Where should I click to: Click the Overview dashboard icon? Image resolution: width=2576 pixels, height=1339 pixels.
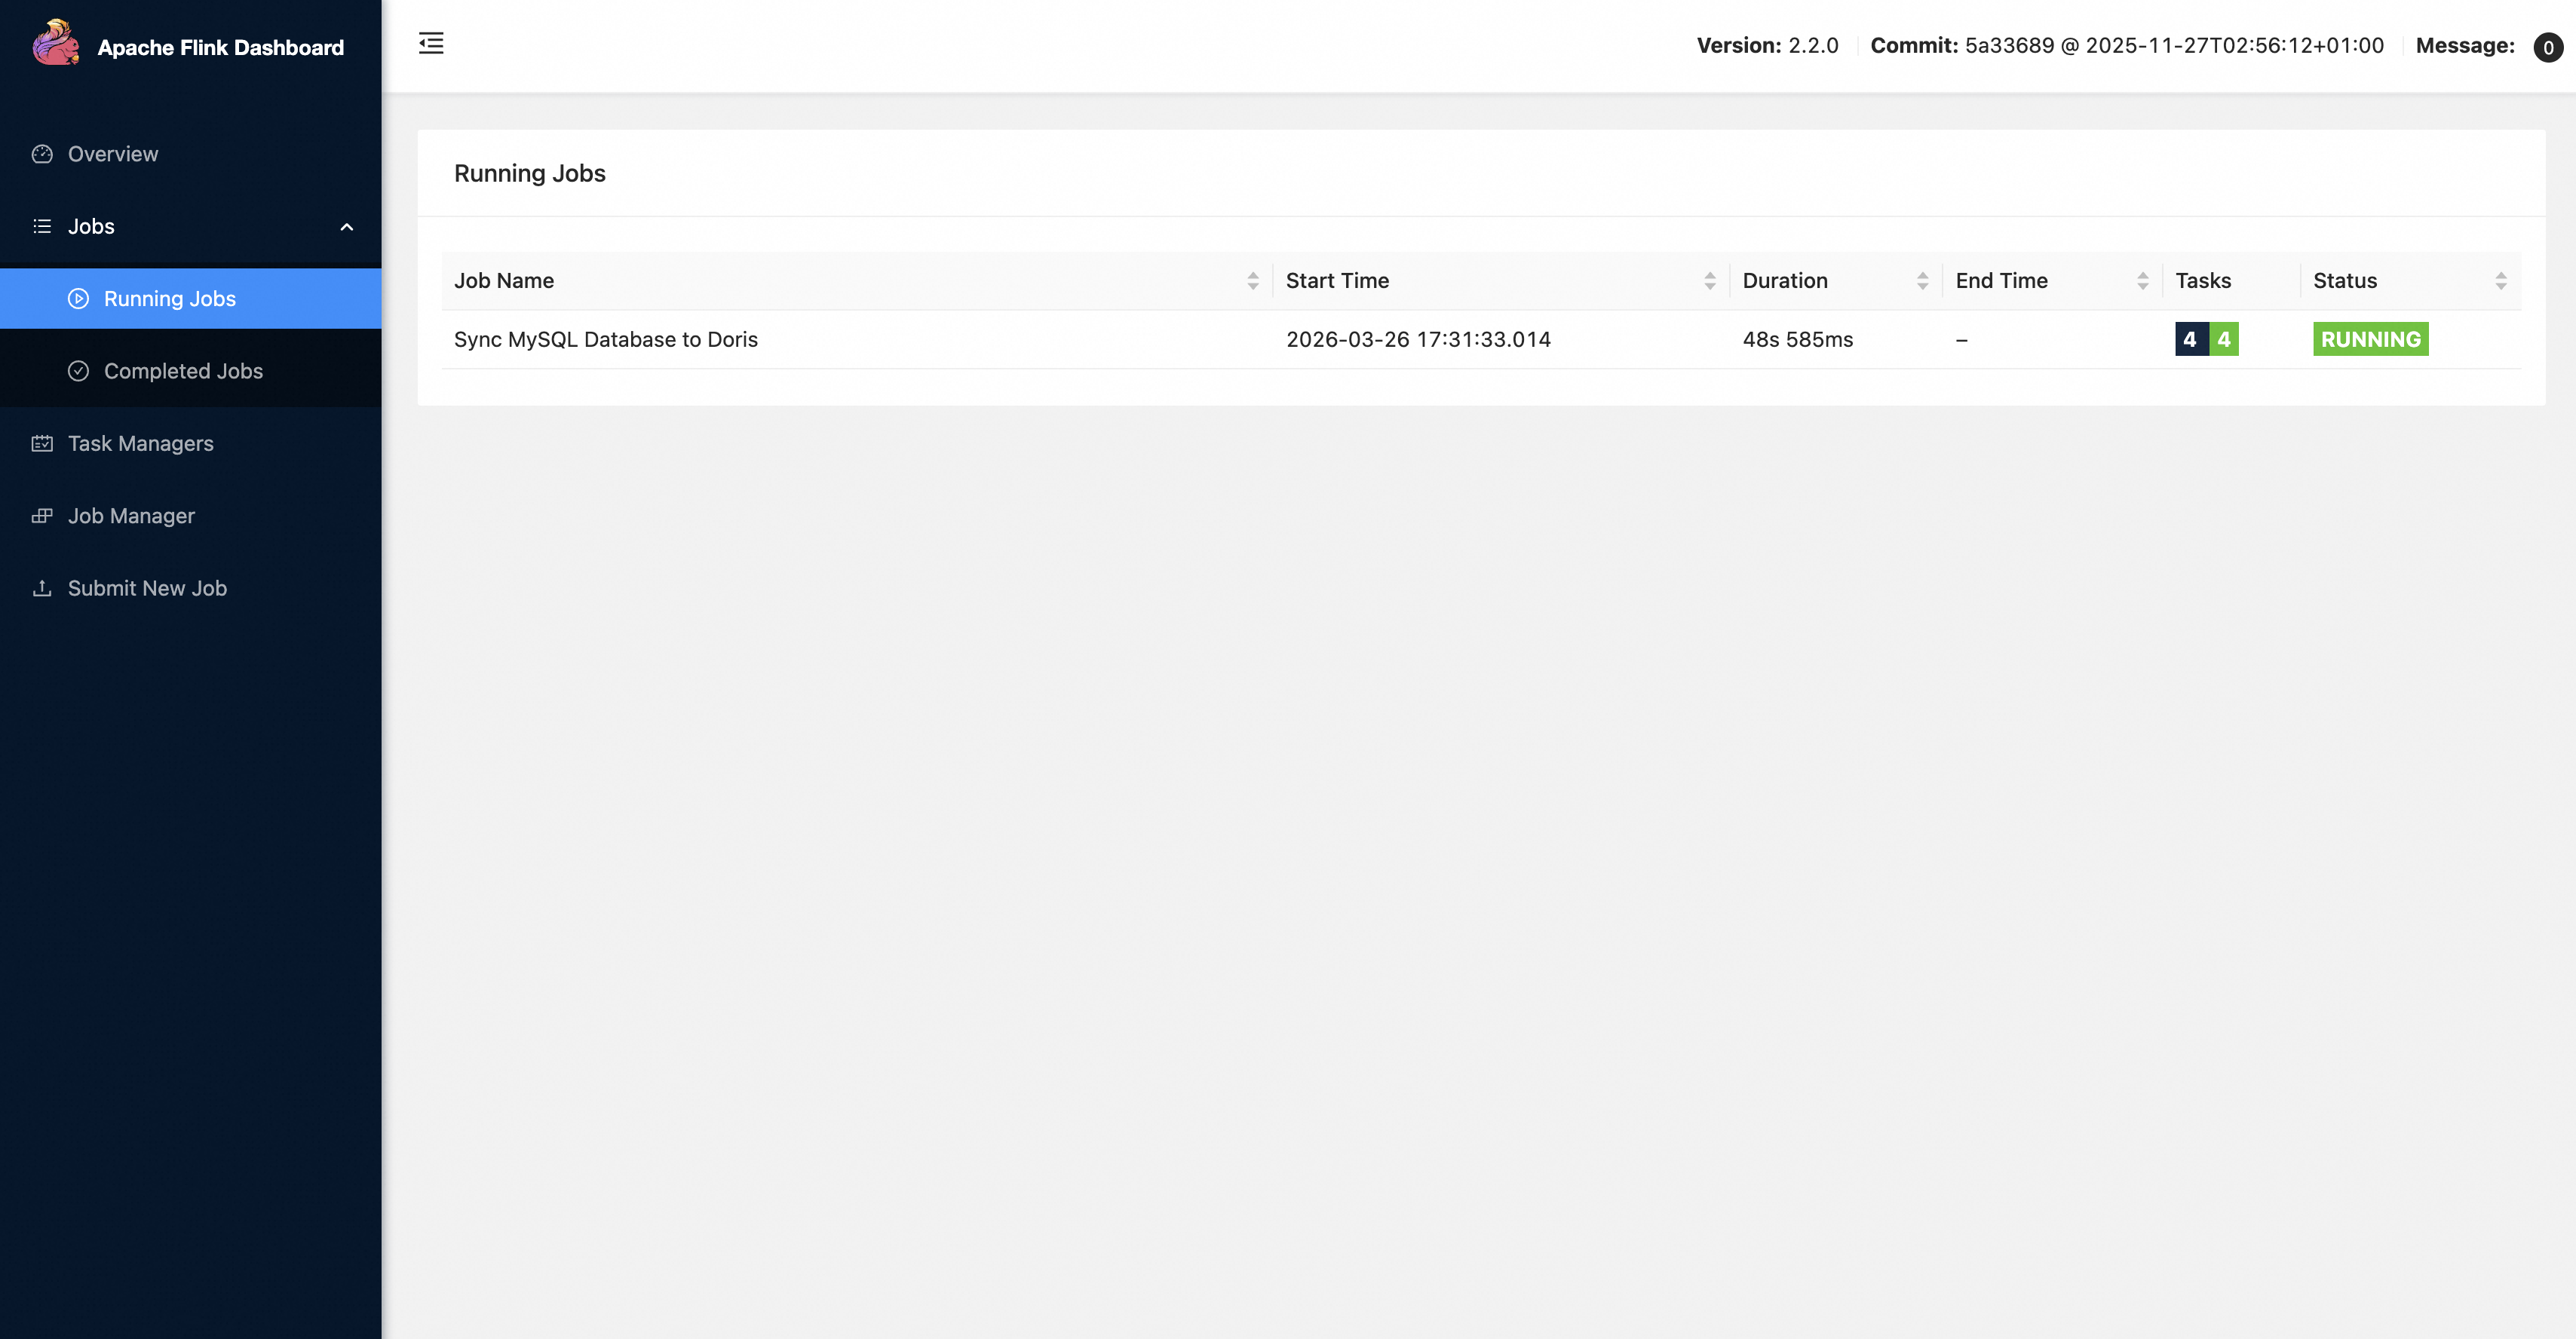pyautogui.click(x=42, y=154)
